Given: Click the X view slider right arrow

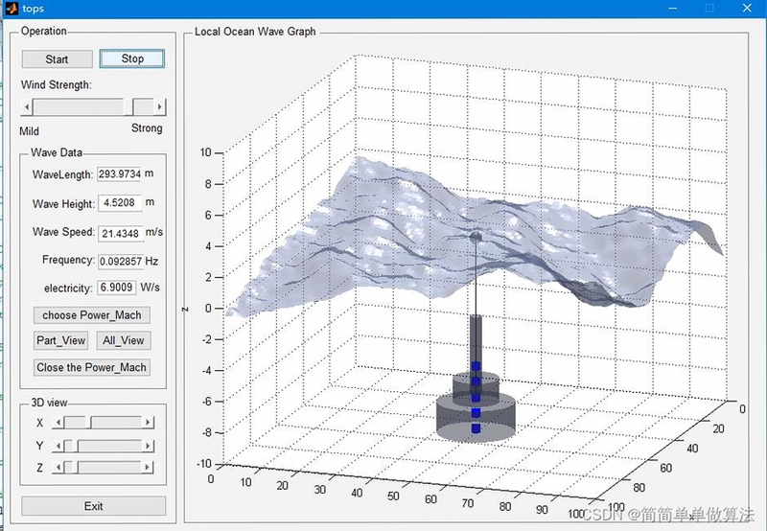Looking at the screenshot, I should pos(148,423).
